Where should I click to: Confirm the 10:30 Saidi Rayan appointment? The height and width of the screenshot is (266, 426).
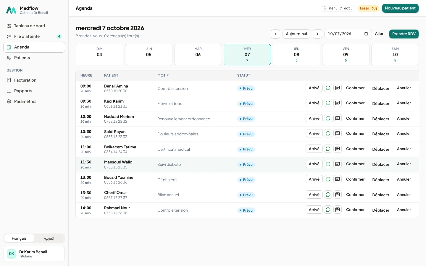355,134
